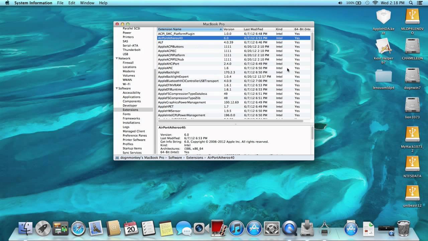Open Trash in the dock
Image resolution: width=428 pixels, height=241 pixels.
pyautogui.click(x=404, y=229)
